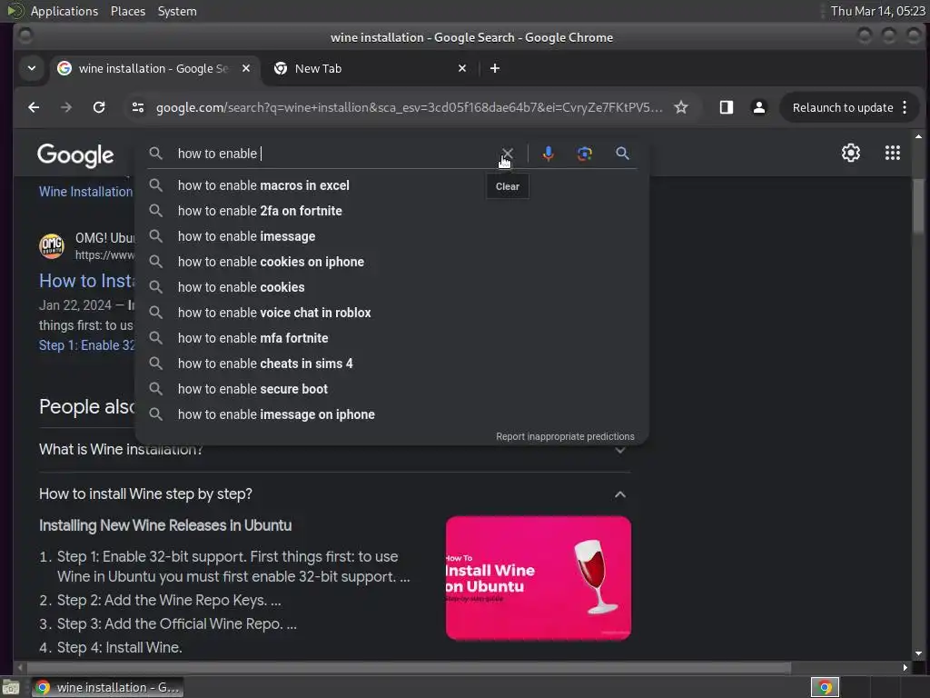Click into the Google search input field
930x698 pixels.
(x=335, y=154)
